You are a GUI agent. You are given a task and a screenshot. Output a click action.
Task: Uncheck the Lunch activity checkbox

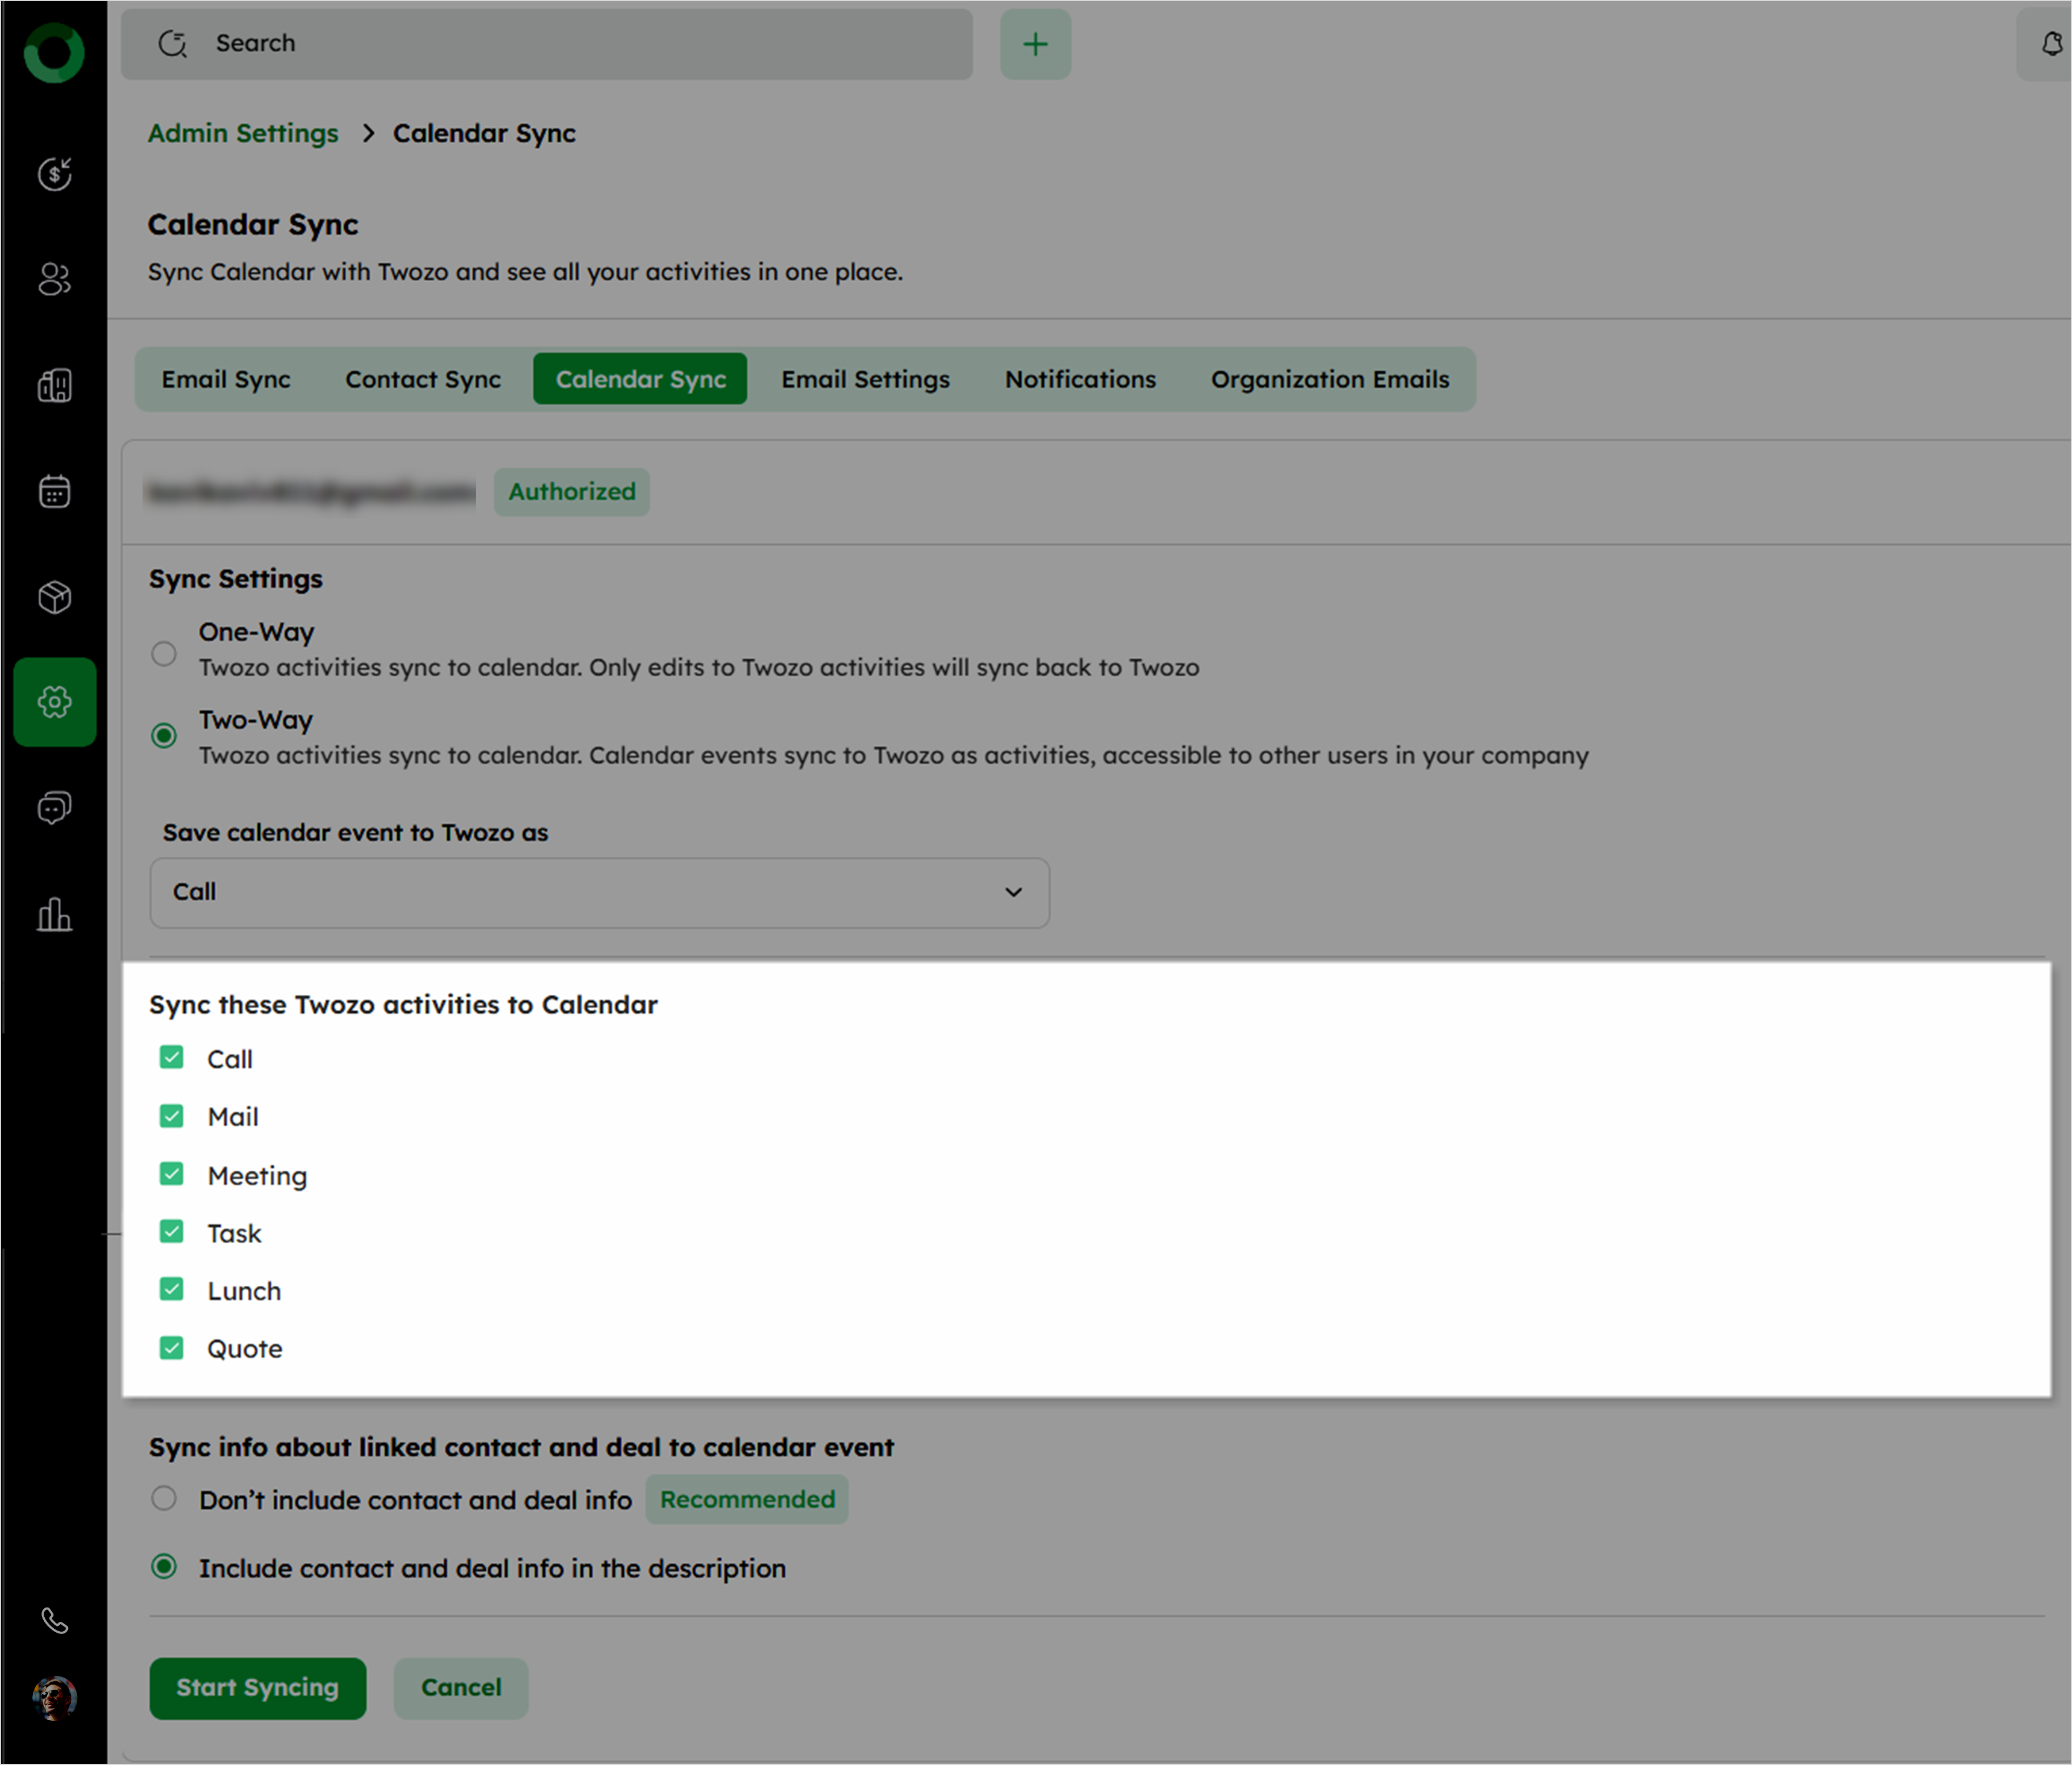point(172,1290)
